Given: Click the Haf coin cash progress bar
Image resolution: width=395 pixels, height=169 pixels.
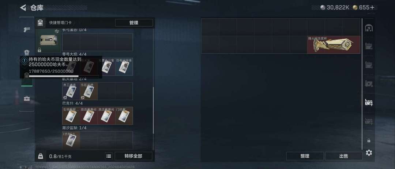Looking at the screenshot, I should pos(64,76).
